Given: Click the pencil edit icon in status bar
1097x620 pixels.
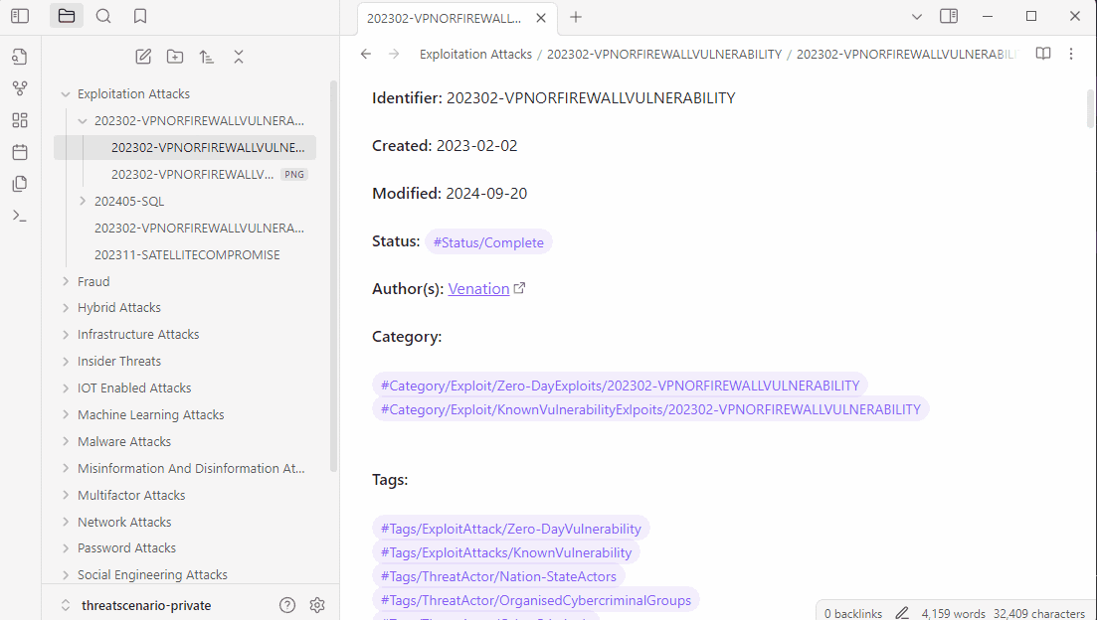Looking at the screenshot, I should (902, 613).
